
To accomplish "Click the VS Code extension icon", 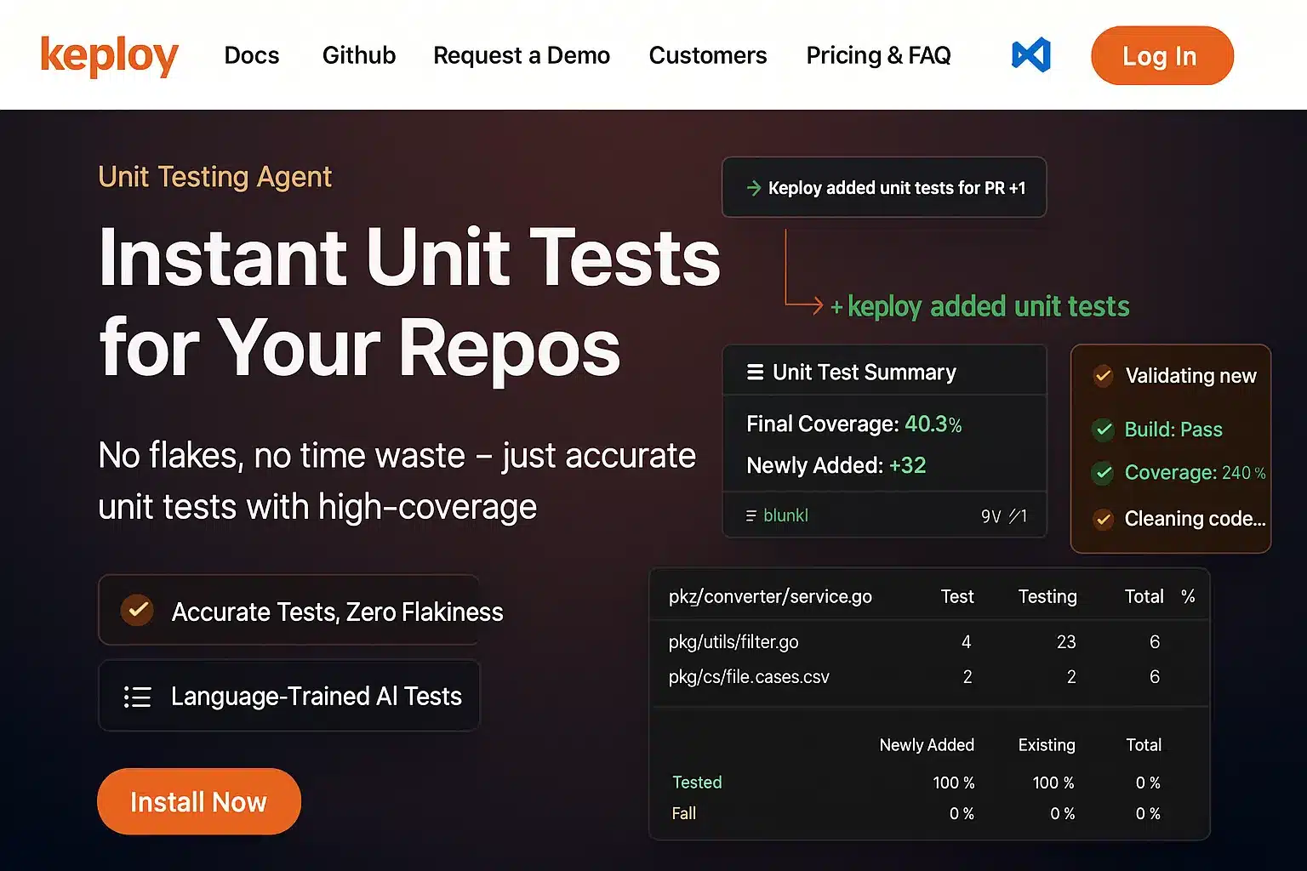I will tap(1030, 55).
